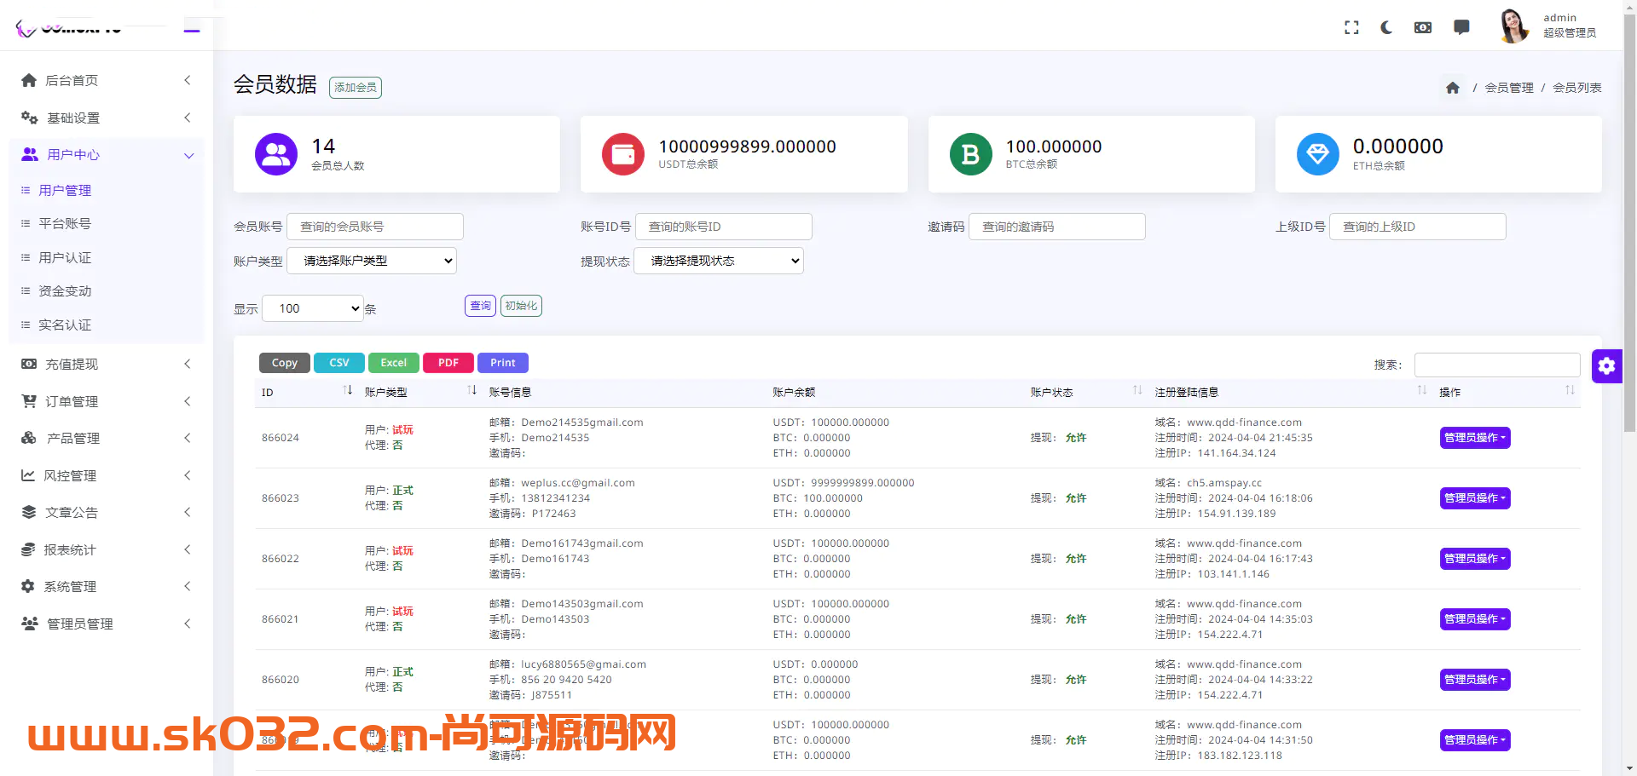Collapse sidebar with the menu toggle icon
Screen dimensions: 1637x776
pyautogui.click(x=192, y=30)
